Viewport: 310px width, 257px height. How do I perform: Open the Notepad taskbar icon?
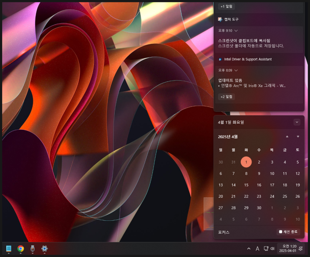9,249
